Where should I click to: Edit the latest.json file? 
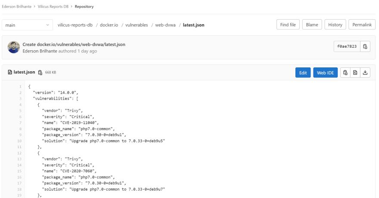click(x=303, y=73)
